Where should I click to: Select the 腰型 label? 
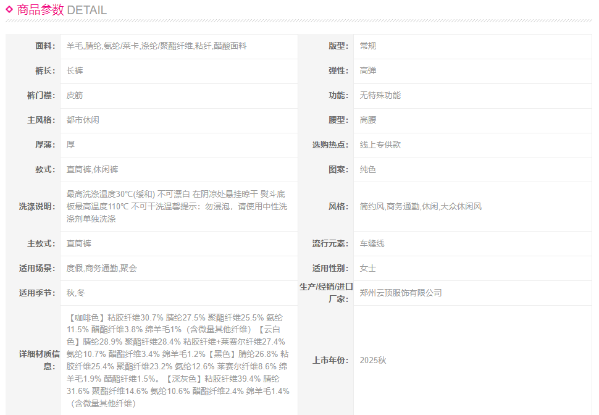[x=338, y=120]
